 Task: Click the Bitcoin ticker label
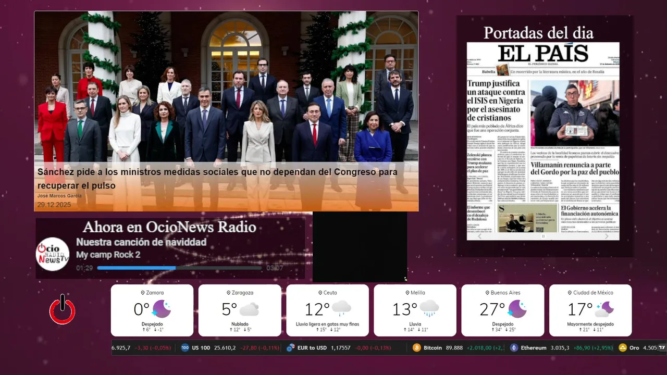(433, 348)
